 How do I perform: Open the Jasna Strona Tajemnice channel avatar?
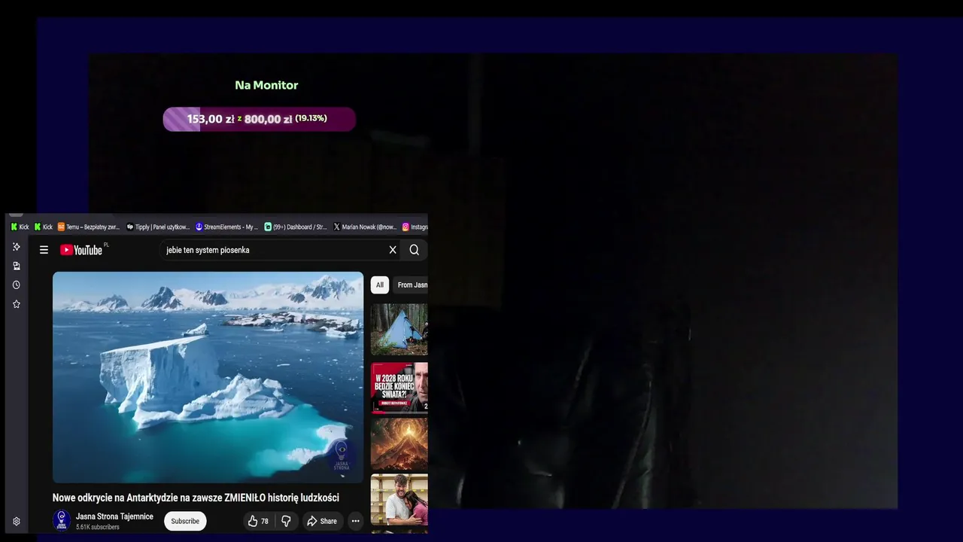(x=62, y=521)
